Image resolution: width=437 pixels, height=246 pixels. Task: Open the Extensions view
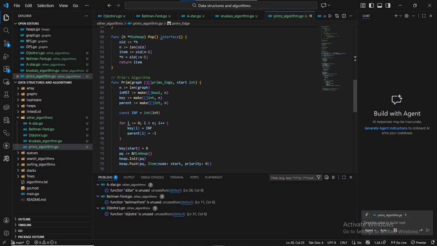[x=6, y=69]
